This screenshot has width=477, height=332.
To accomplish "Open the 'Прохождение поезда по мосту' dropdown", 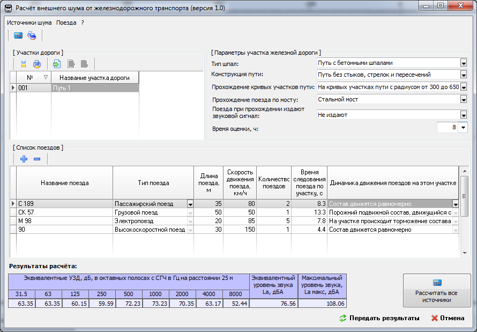I will point(463,99).
